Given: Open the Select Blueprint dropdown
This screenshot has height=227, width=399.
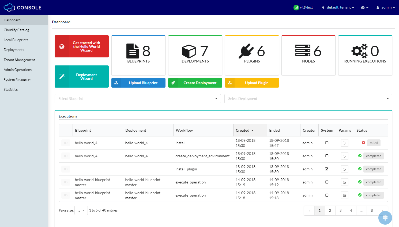Looking at the screenshot, I should [x=138, y=99].
